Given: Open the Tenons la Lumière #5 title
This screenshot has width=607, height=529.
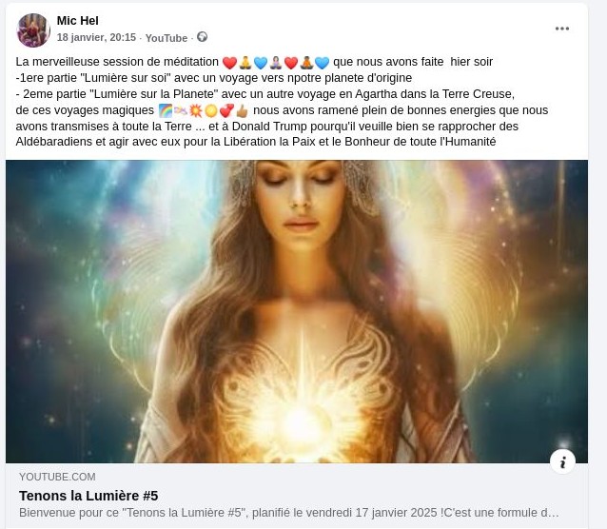Looking at the screenshot, I should coord(88,496).
